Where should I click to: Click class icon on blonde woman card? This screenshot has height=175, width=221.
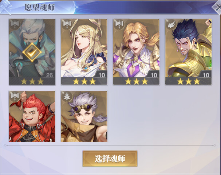tap(67, 24)
